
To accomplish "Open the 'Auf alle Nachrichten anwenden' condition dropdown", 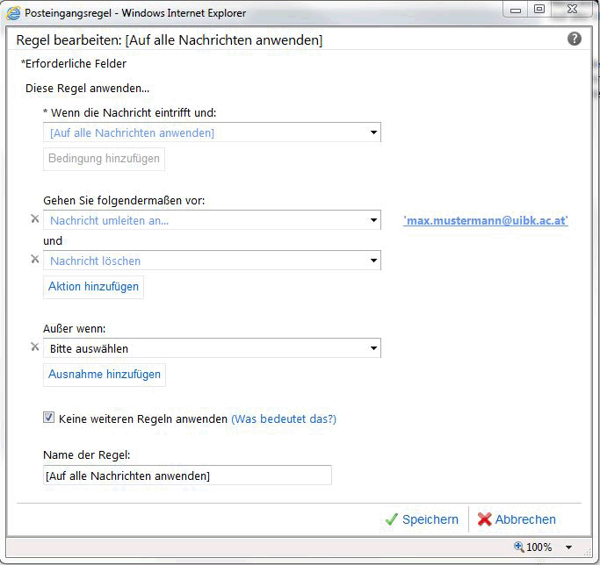I will pyautogui.click(x=212, y=132).
